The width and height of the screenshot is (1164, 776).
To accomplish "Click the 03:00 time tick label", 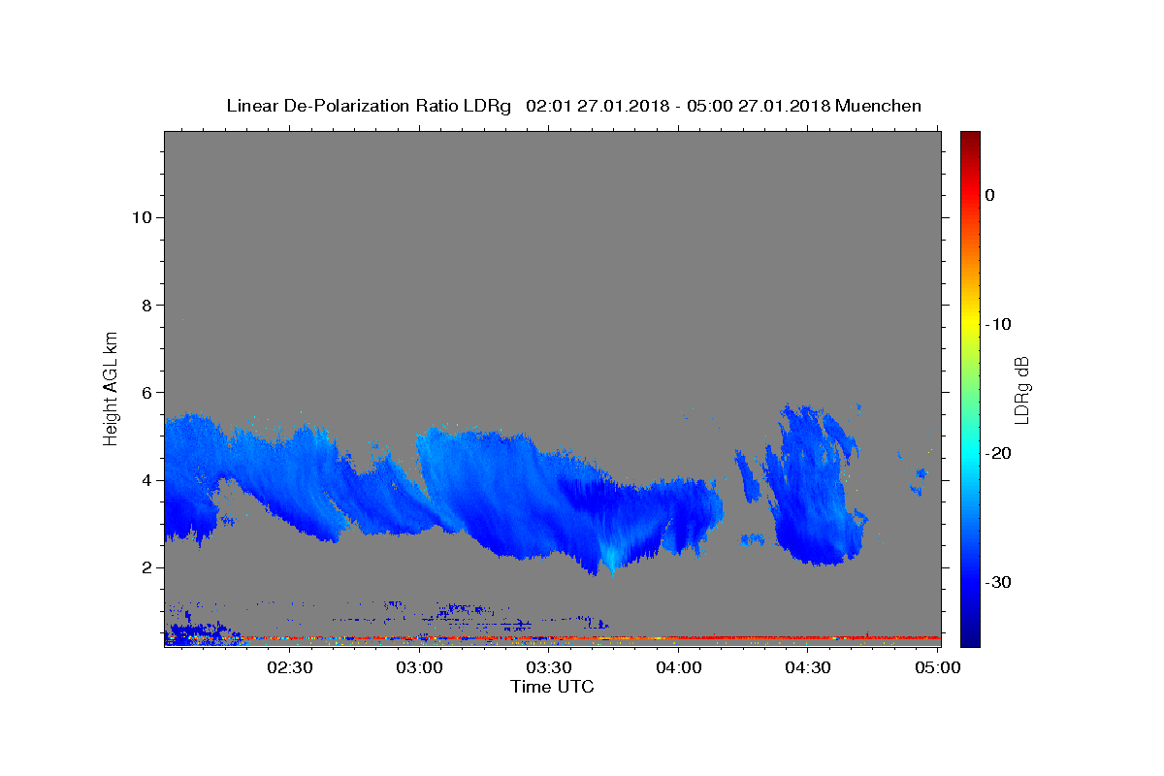I will click(419, 667).
